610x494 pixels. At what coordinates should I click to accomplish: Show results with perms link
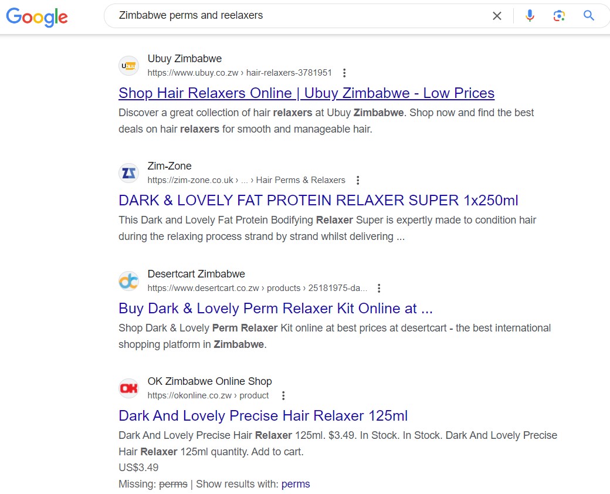click(x=296, y=484)
